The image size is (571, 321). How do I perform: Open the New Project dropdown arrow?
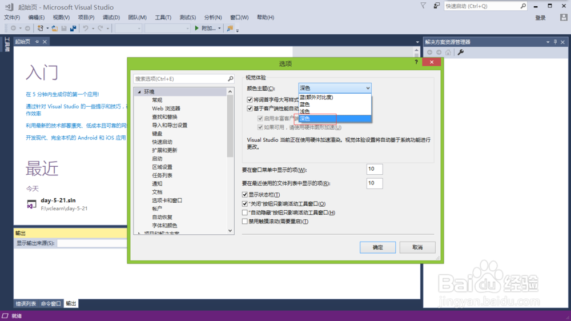click(47, 28)
